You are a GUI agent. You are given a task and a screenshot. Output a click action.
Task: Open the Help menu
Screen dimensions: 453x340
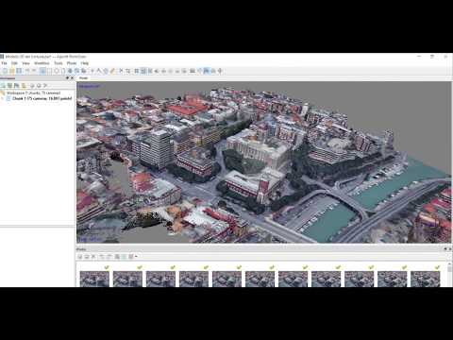pos(85,63)
